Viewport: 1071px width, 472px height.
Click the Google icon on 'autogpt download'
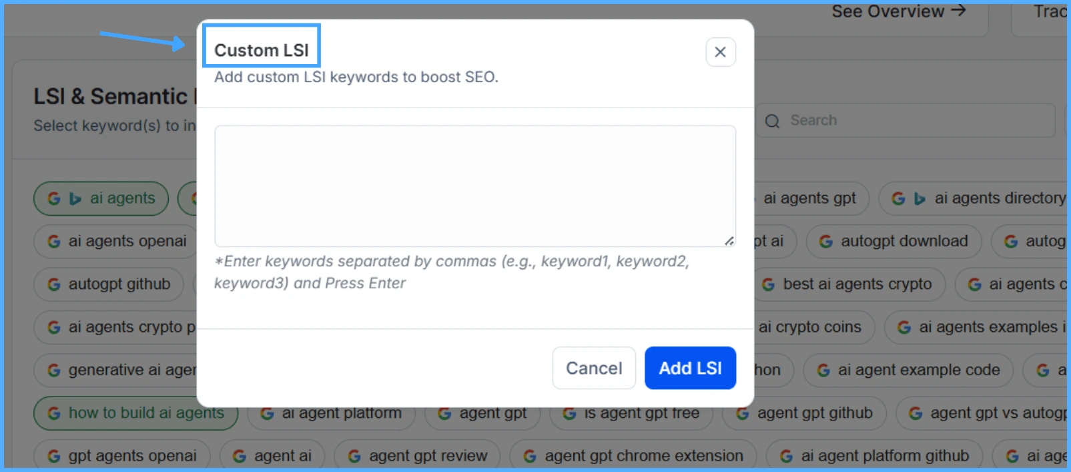(826, 242)
